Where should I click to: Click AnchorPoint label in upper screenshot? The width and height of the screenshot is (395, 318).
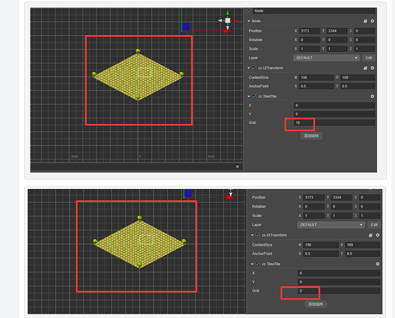click(259, 86)
